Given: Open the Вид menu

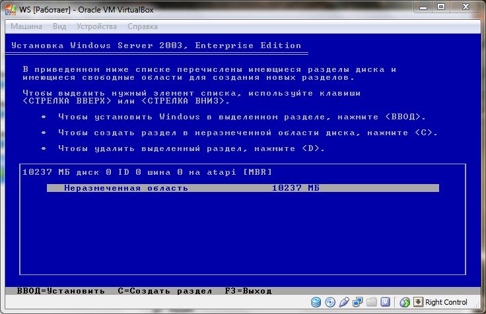Looking at the screenshot, I should pos(59,26).
